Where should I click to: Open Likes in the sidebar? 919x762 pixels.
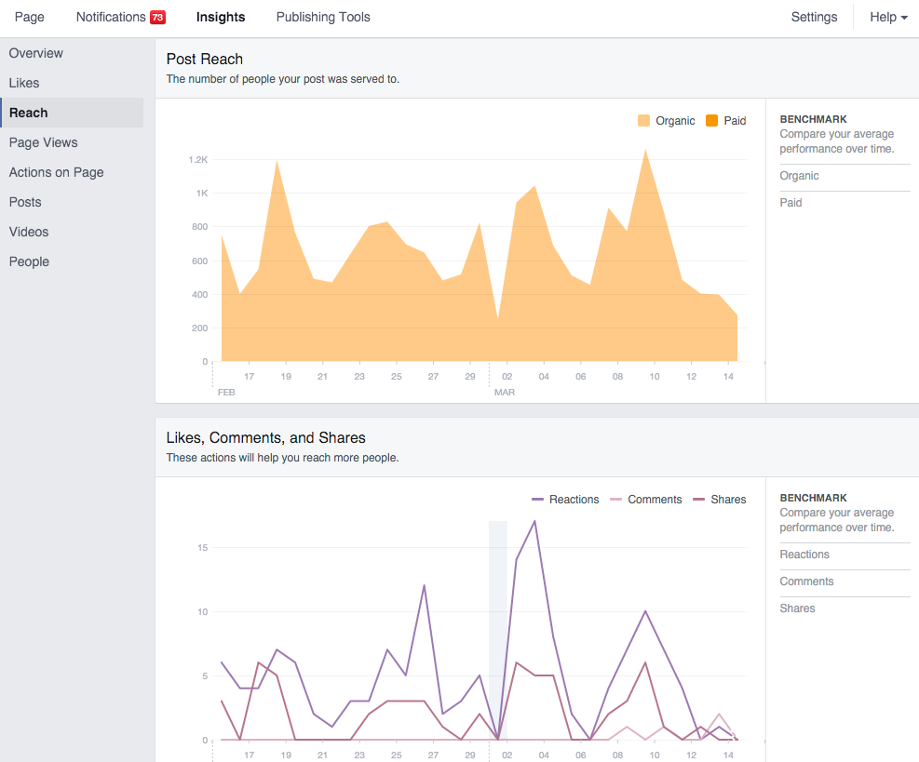pos(24,83)
